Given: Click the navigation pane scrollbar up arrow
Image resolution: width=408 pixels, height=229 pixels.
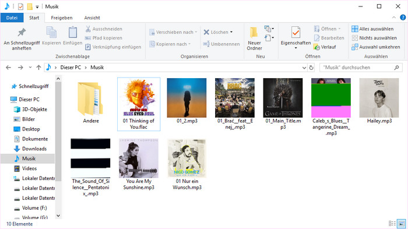Looking at the screenshot, I should (58, 79).
